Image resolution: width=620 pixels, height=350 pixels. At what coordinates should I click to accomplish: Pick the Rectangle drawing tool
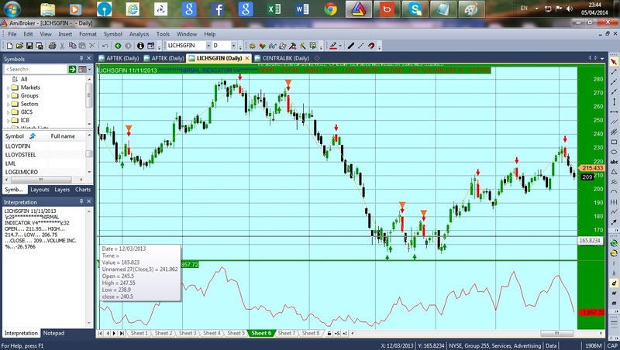[x=614, y=142]
